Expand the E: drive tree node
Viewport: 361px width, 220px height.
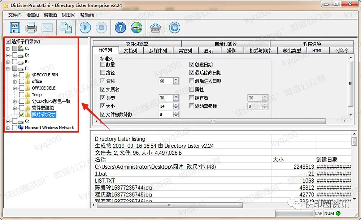point(8,62)
